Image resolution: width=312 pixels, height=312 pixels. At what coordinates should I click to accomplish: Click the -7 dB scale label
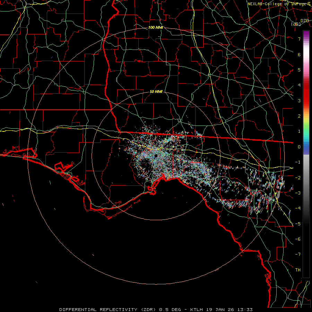pos(298,254)
